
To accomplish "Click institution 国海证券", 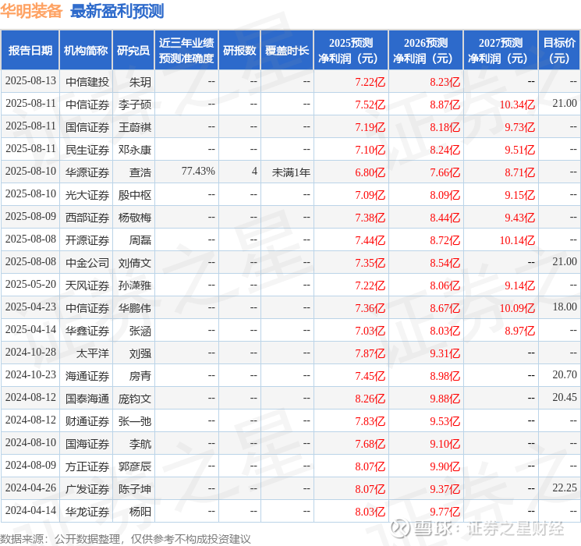I will tap(87, 443).
